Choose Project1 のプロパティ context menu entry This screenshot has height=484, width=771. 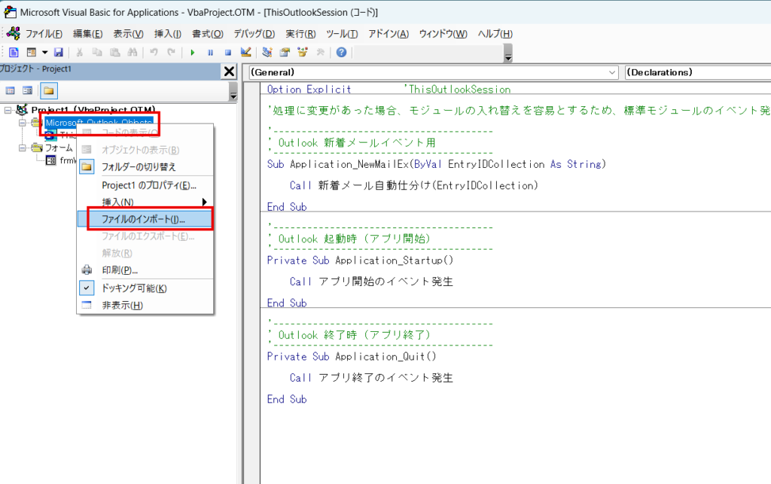click(148, 185)
